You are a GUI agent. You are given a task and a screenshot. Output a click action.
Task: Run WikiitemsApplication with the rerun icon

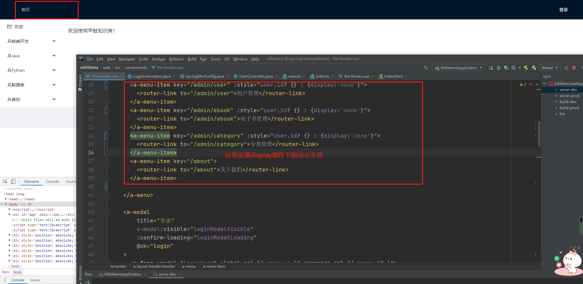pyautogui.click(x=491, y=68)
